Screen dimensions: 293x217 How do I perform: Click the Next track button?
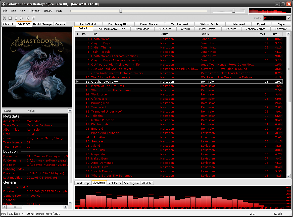click(27, 18)
